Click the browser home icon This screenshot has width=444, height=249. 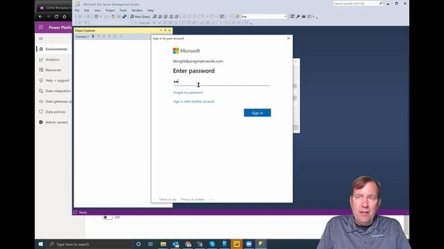coord(65,17)
